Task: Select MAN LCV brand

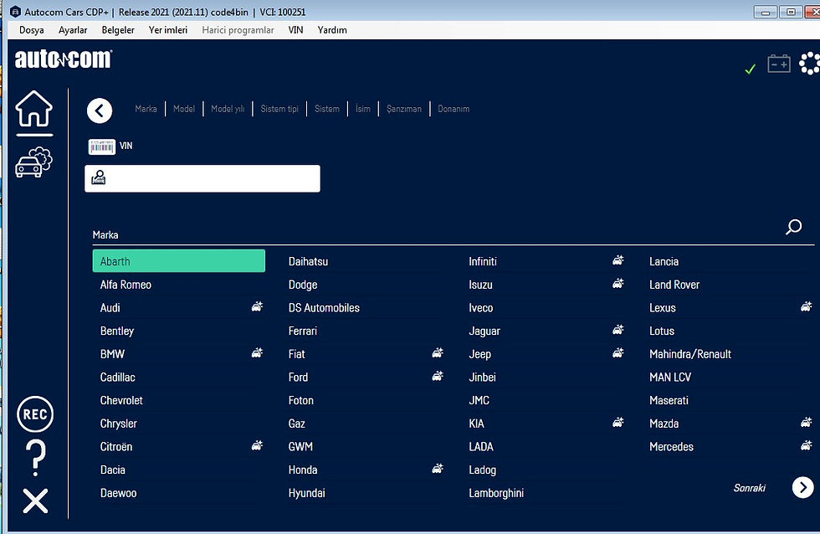Action: (670, 377)
